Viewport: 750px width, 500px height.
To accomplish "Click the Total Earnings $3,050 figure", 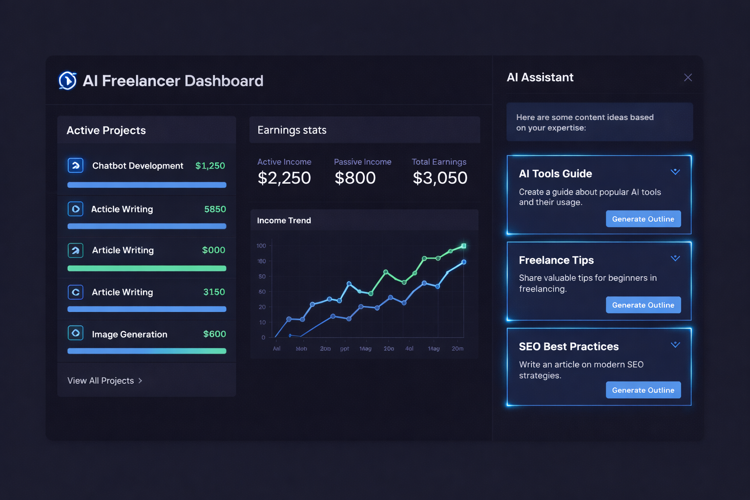I will 440,178.
